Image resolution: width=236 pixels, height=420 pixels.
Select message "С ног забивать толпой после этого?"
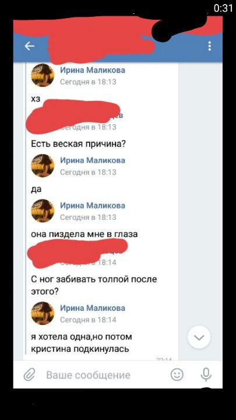point(94,285)
